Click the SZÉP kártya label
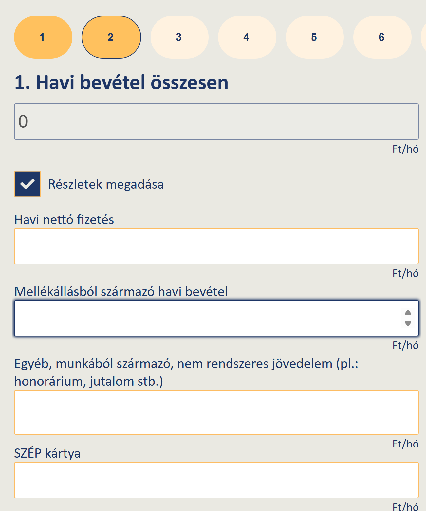The height and width of the screenshot is (511, 426). tap(47, 453)
